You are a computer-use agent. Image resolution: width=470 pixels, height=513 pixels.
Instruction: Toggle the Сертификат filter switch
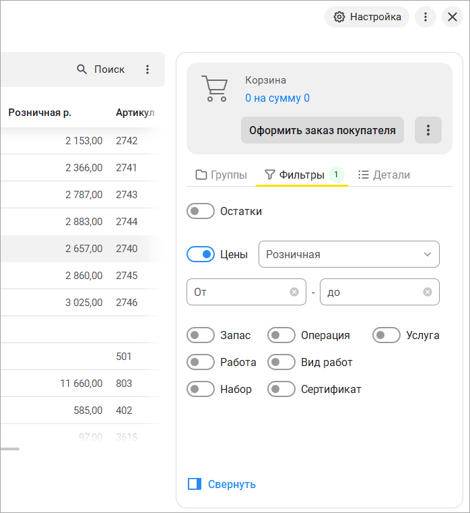[x=281, y=389]
